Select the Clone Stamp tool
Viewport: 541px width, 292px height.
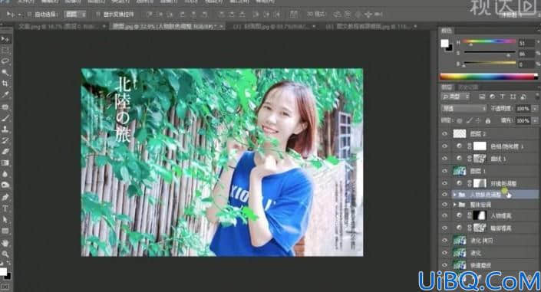(5, 130)
